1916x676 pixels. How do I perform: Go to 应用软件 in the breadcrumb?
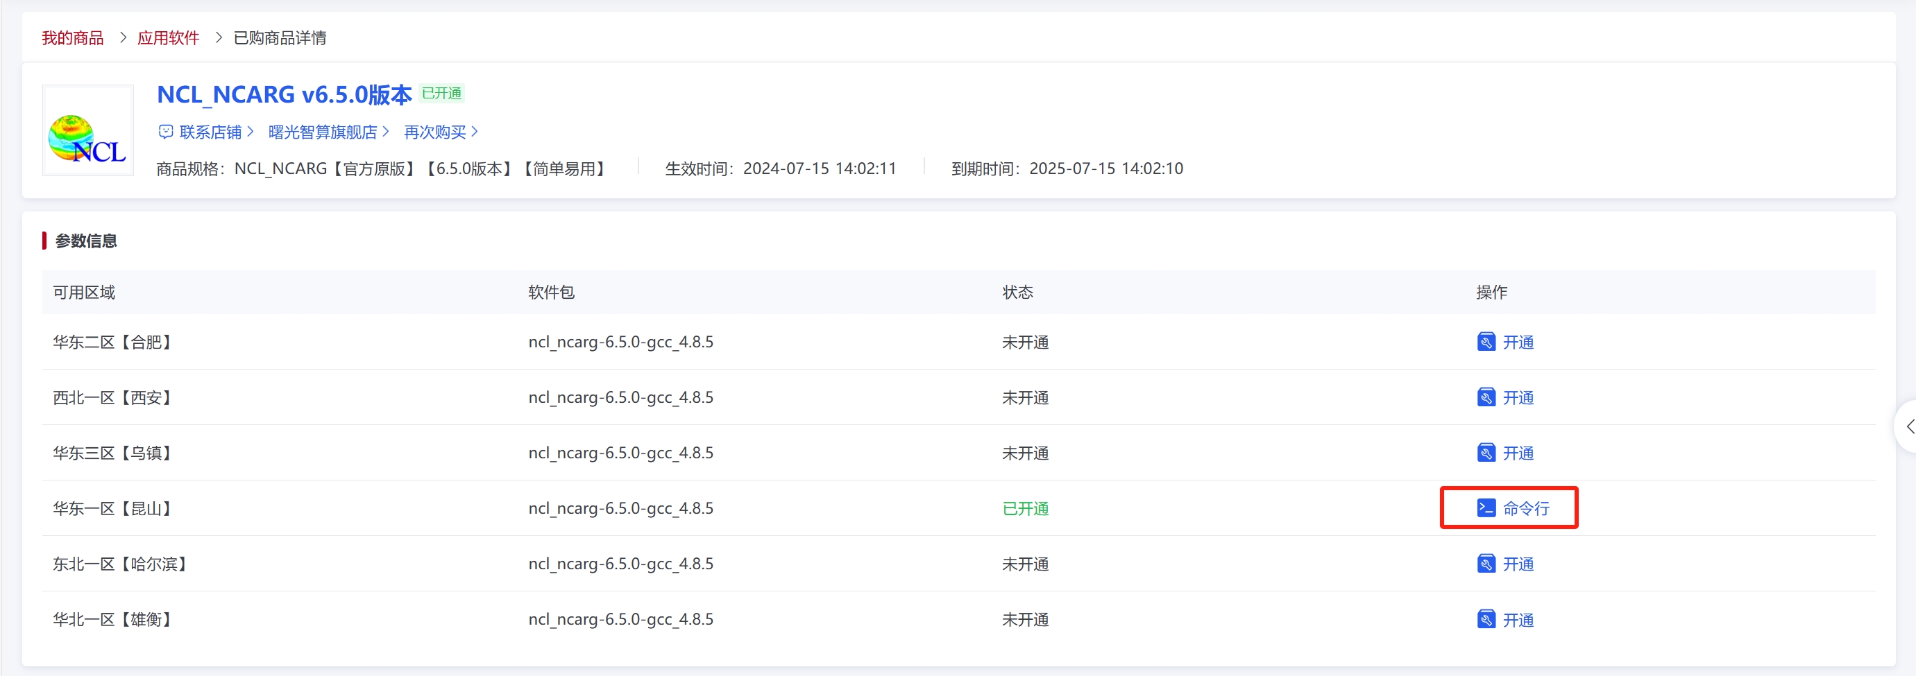tap(168, 38)
